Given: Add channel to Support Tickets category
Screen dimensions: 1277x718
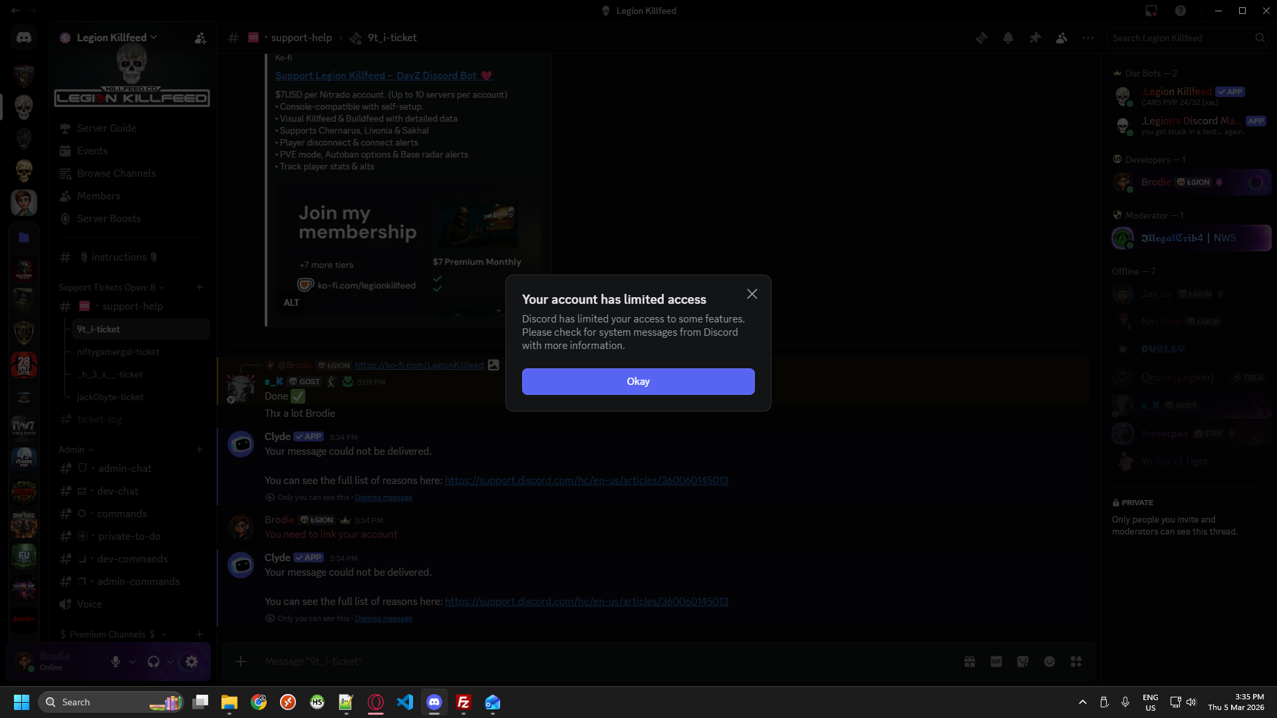Looking at the screenshot, I should 200,287.
